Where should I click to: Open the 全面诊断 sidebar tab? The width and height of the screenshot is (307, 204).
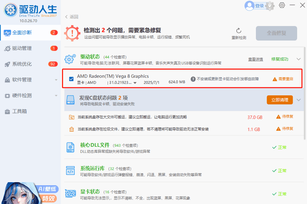click(x=30, y=33)
